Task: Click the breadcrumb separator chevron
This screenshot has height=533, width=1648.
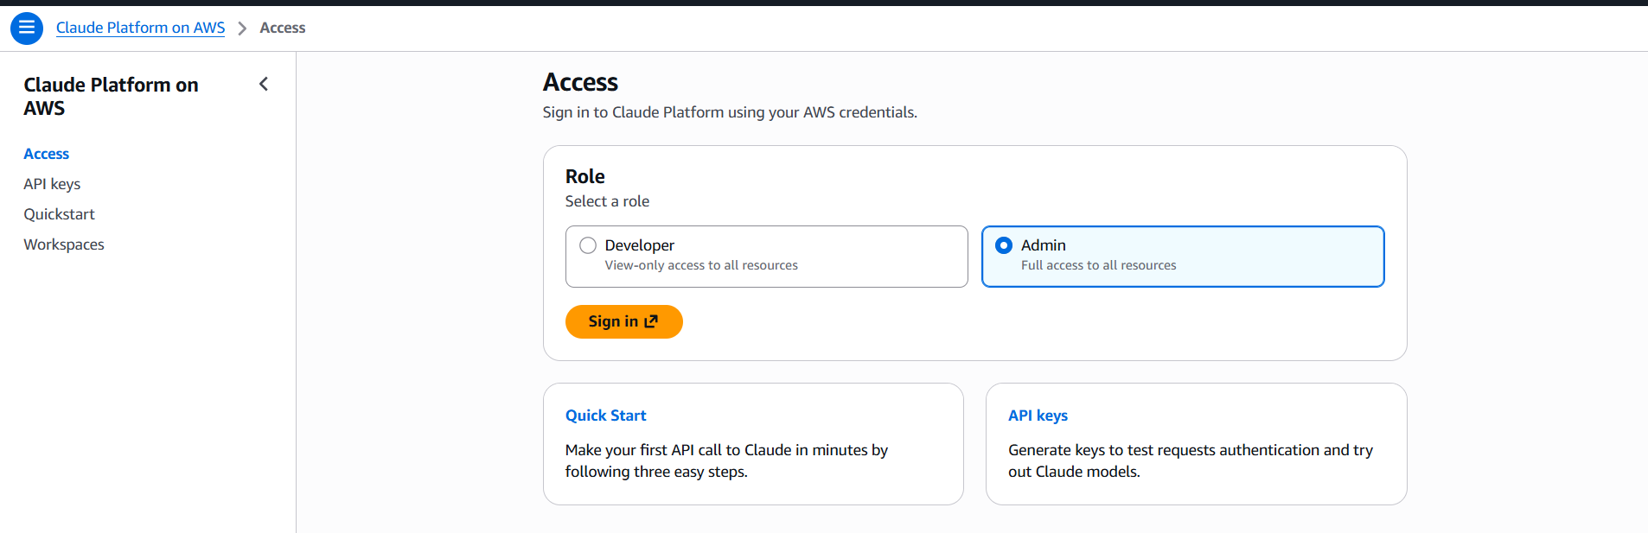Action: tap(242, 29)
